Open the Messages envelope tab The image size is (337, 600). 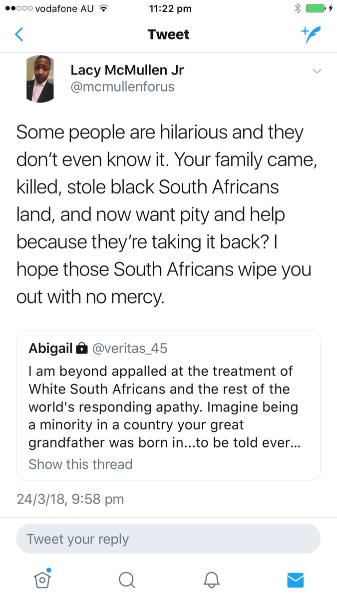pyautogui.click(x=296, y=579)
